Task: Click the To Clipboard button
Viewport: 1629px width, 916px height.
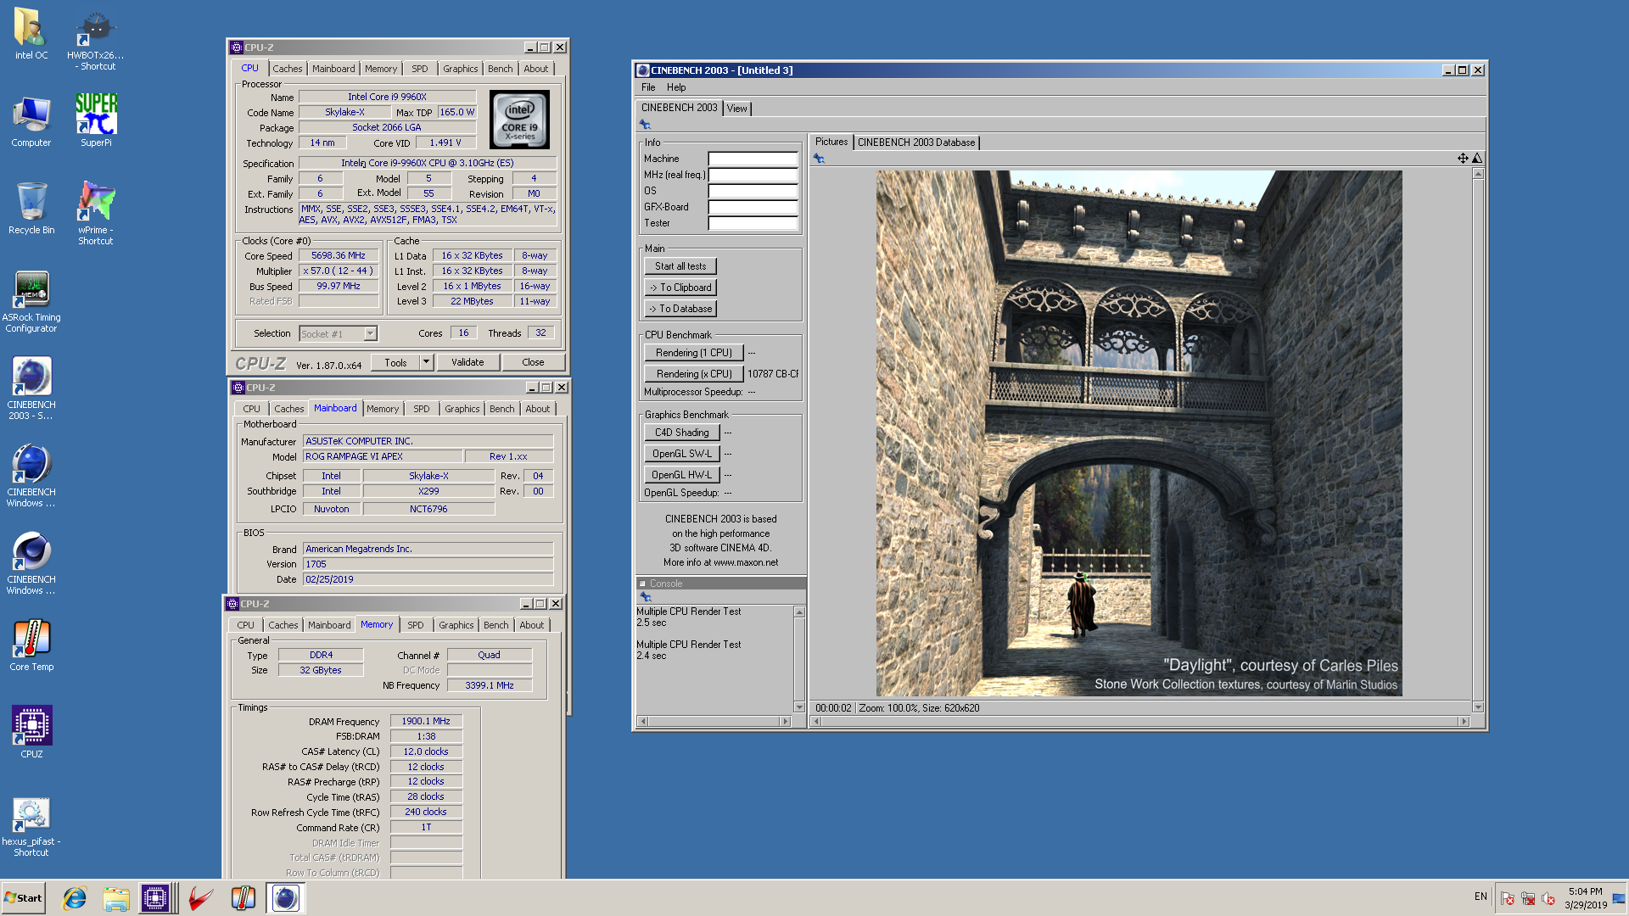Action: tap(680, 288)
